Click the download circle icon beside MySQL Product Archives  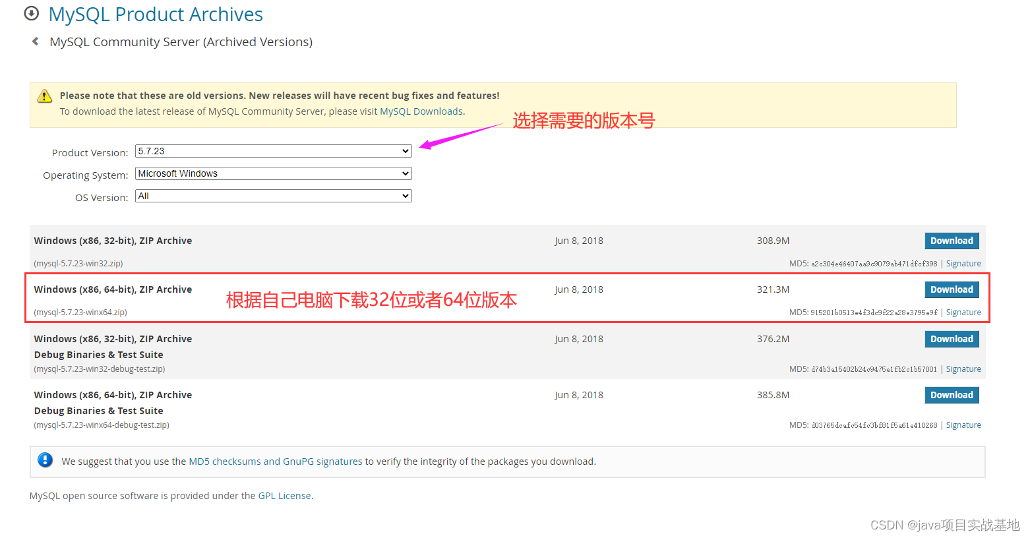tap(31, 13)
